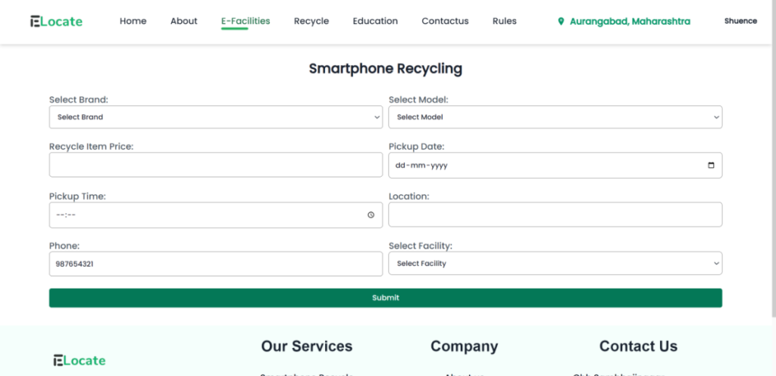
Task: Focus the Pickup Date field
Action: 555,165
